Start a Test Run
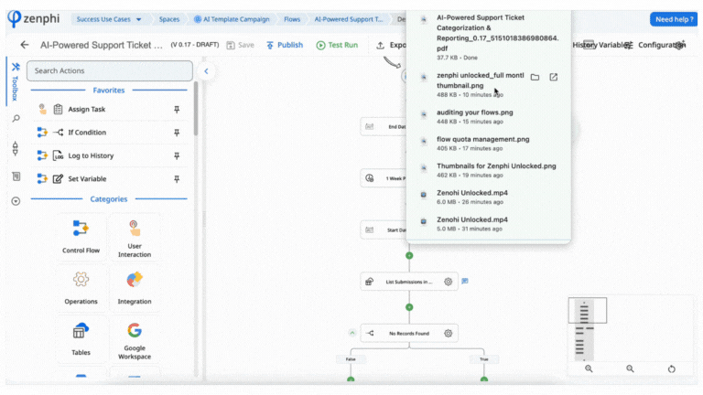The image size is (703, 395). click(337, 45)
